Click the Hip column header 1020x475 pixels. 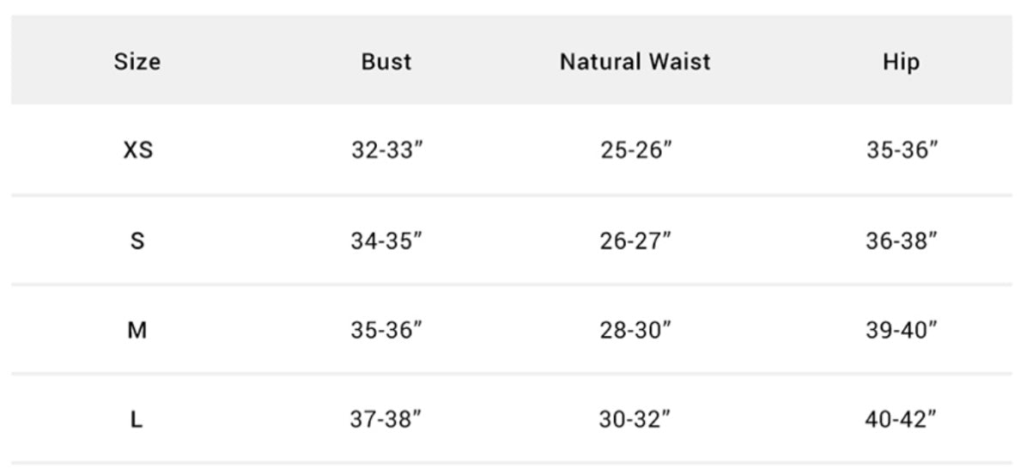pyautogui.click(x=901, y=62)
